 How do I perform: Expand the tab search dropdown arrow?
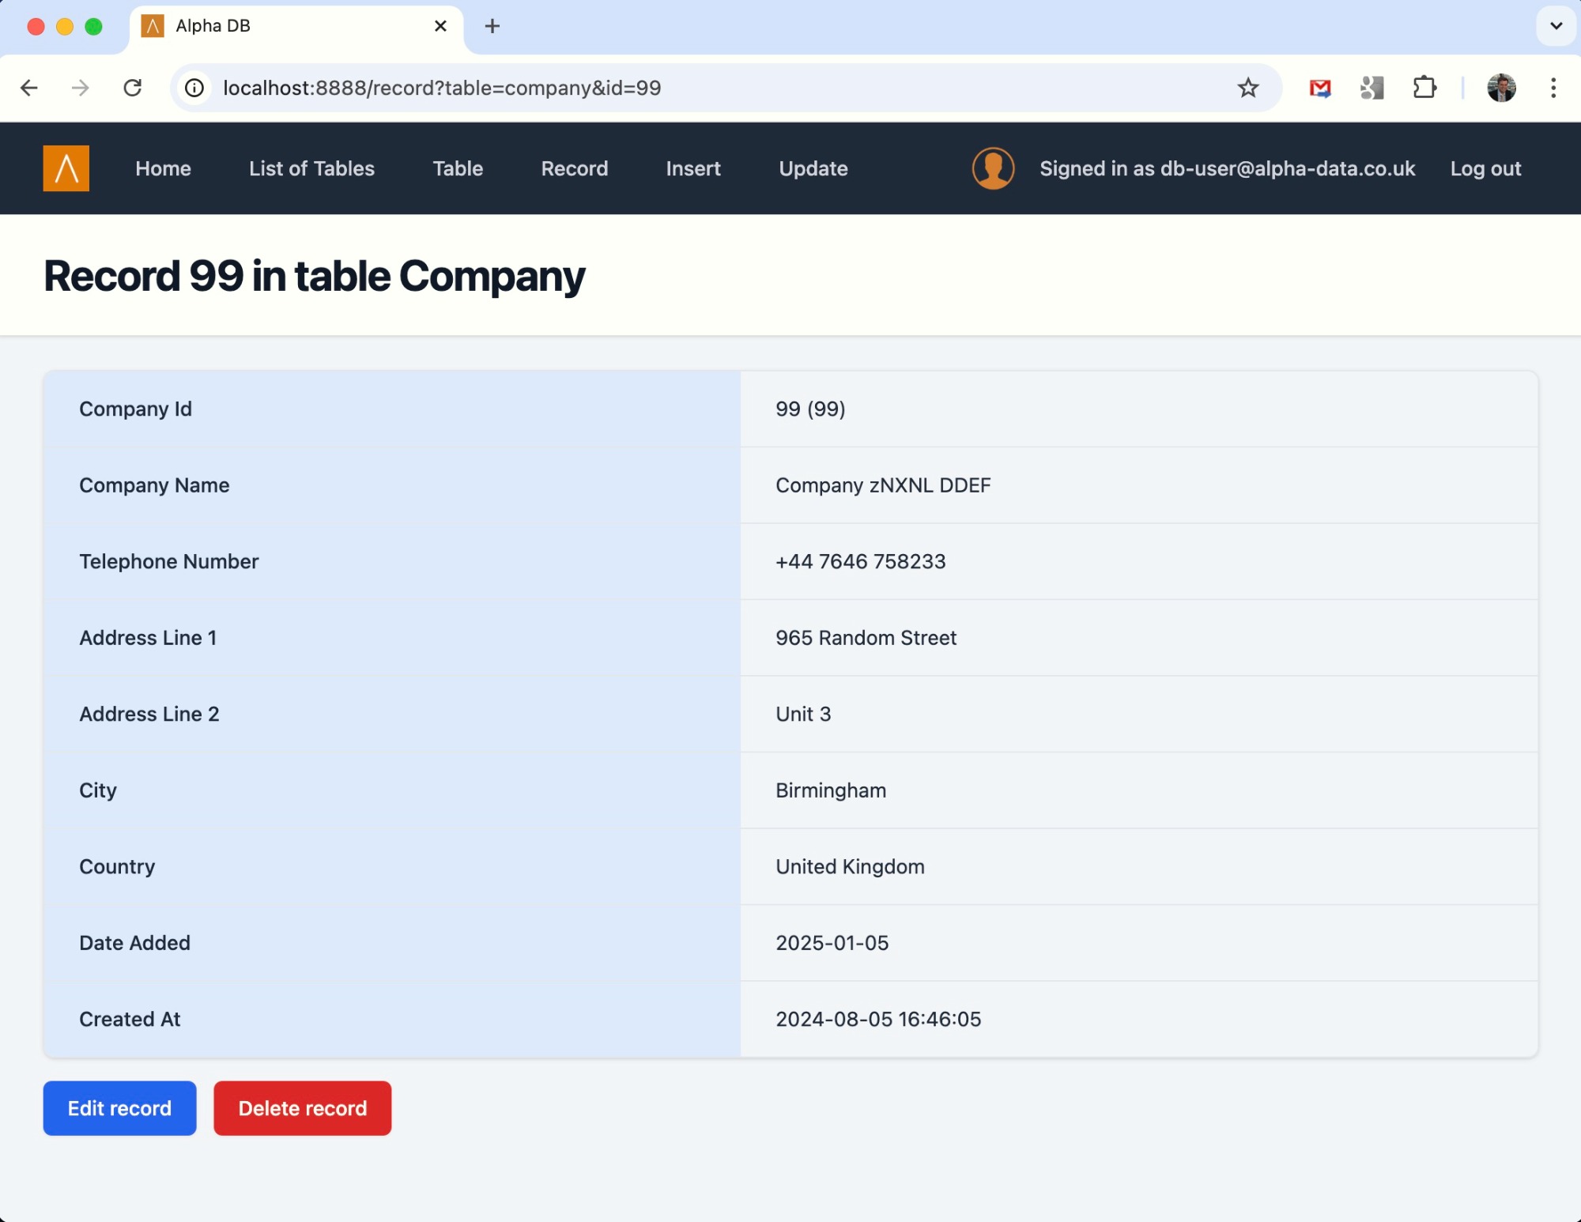pos(1556,26)
